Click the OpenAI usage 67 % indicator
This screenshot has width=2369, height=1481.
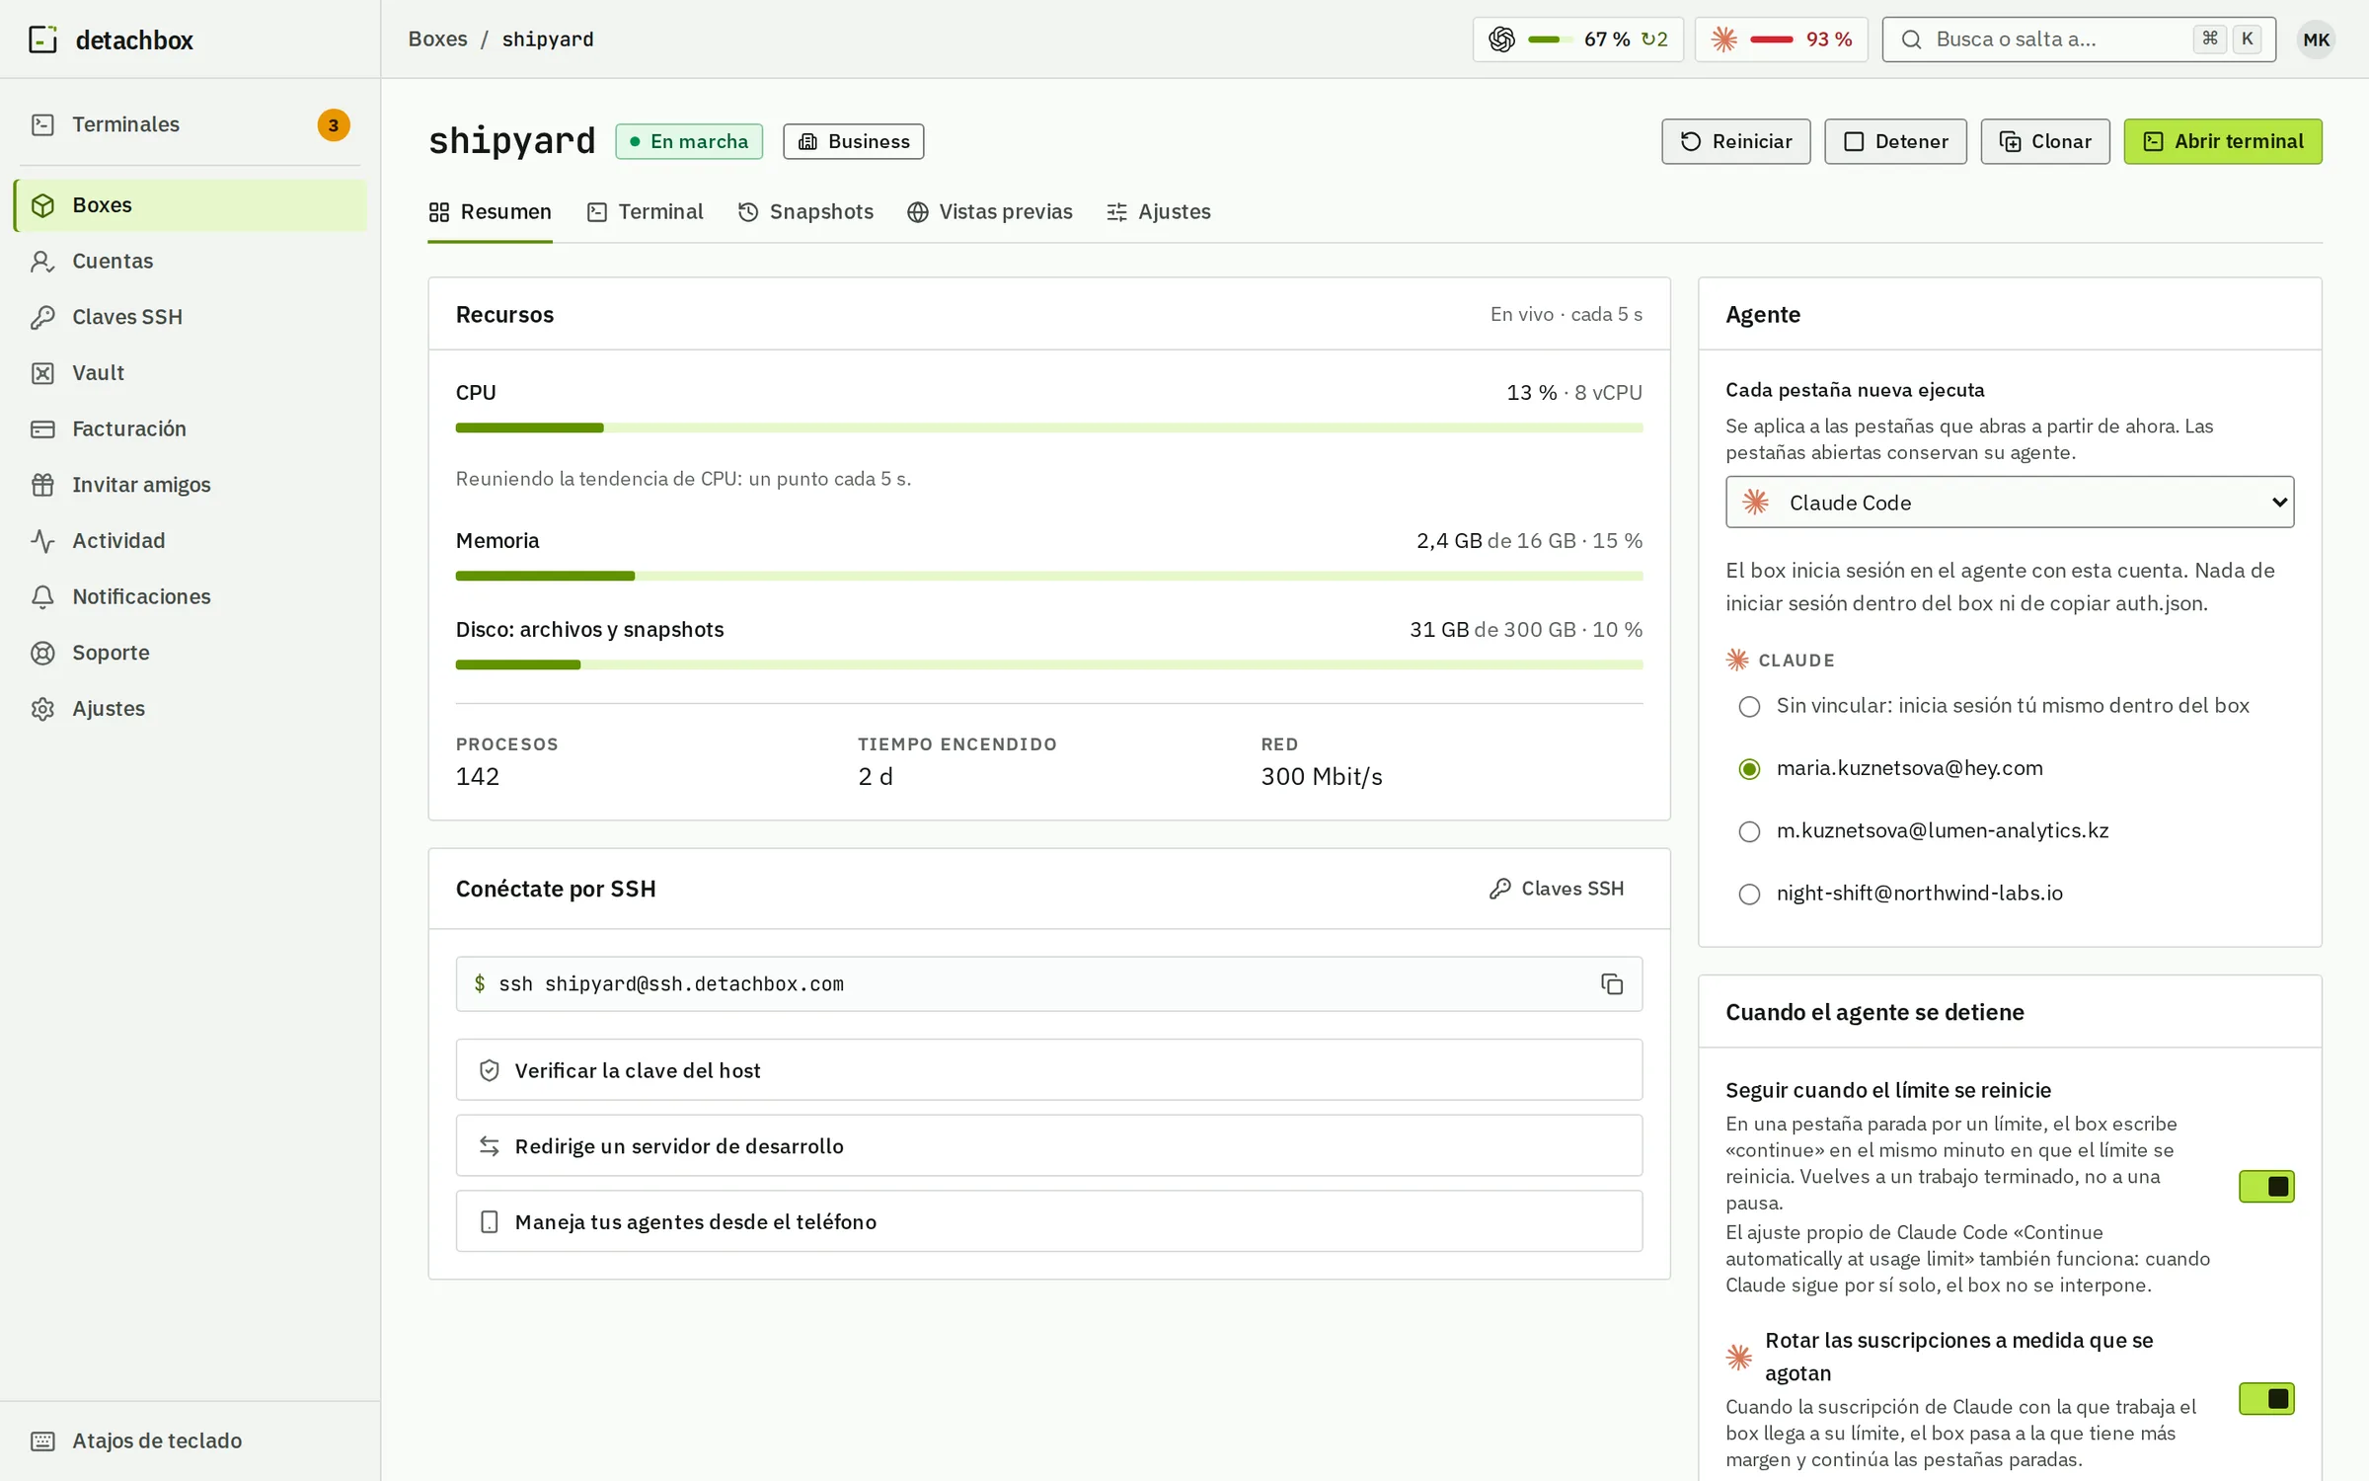[x=1577, y=39]
